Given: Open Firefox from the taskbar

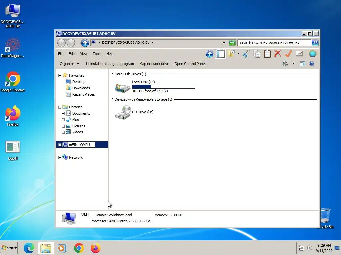Looking at the screenshot, I should click(x=95, y=248).
